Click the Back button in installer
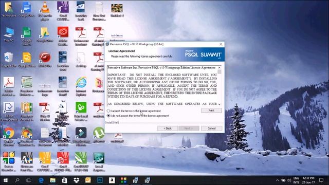Viewport: 329px width, 185px height. 168,128
